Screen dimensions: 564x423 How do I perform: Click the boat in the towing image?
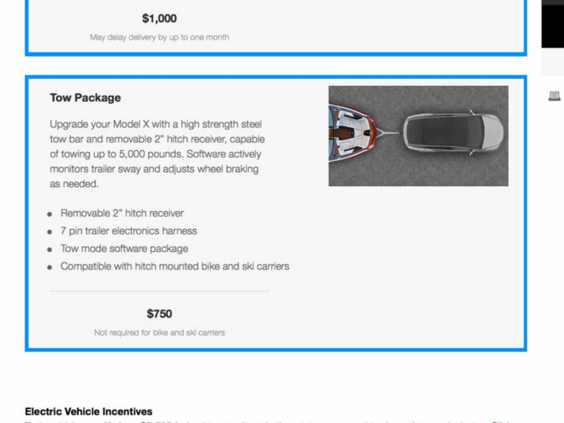pos(352,134)
